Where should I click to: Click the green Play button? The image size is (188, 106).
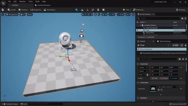[126, 10]
